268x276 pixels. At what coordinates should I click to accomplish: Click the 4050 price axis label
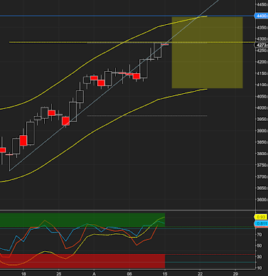[262, 97]
